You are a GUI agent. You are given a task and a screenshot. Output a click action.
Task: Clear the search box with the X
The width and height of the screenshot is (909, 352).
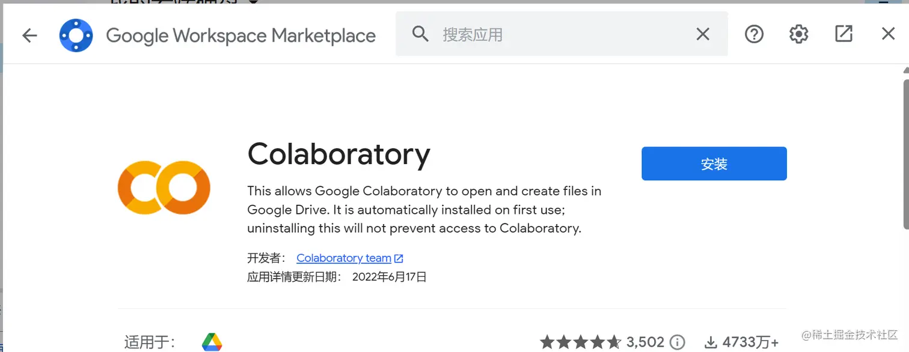tap(703, 34)
